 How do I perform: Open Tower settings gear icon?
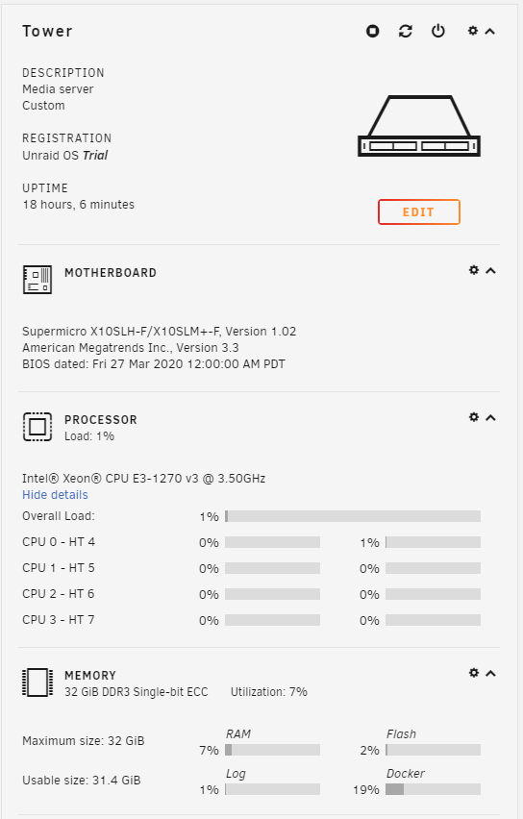(x=473, y=31)
